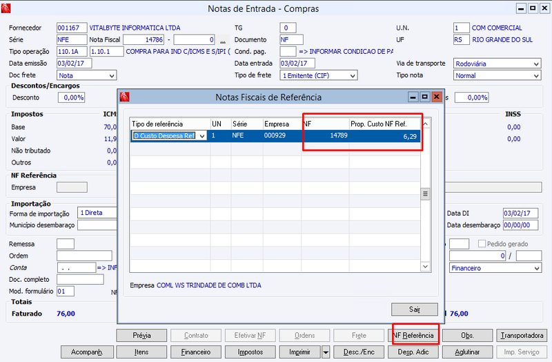Image resolution: width=552 pixels, height=362 pixels.
Task: Click the Imprimir button
Action: coord(300,352)
